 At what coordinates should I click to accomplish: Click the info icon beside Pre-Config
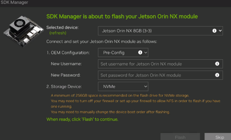coord(140,52)
